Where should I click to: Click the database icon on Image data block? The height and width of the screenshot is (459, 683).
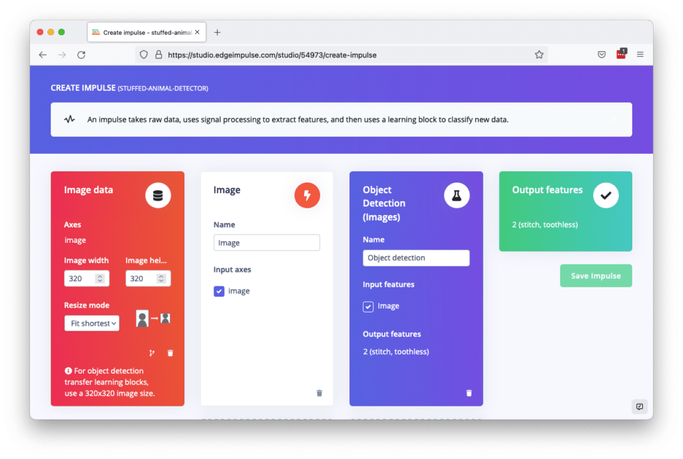pyautogui.click(x=158, y=195)
